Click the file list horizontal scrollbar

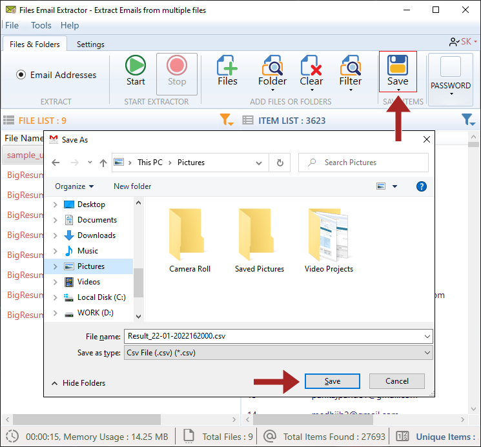[87, 419]
